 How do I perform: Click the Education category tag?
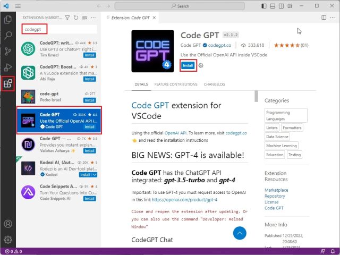click(x=275, y=155)
